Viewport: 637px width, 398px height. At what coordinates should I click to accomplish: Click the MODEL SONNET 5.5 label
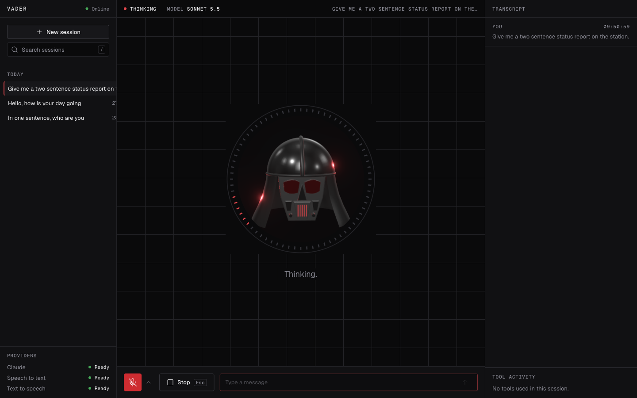(193, 9)
